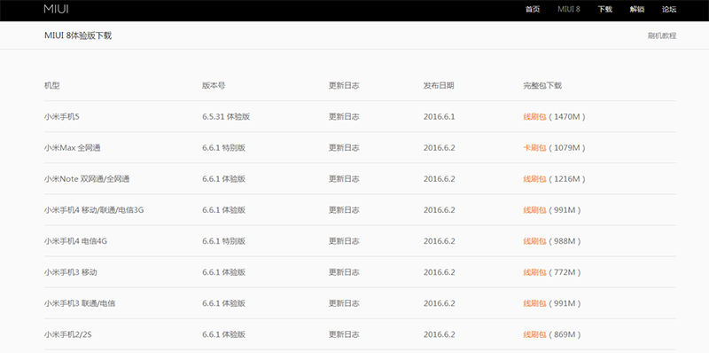Click the 1470M size text
Image resolution: width=709 pixels, height=353 pixels.
point(567,117)
